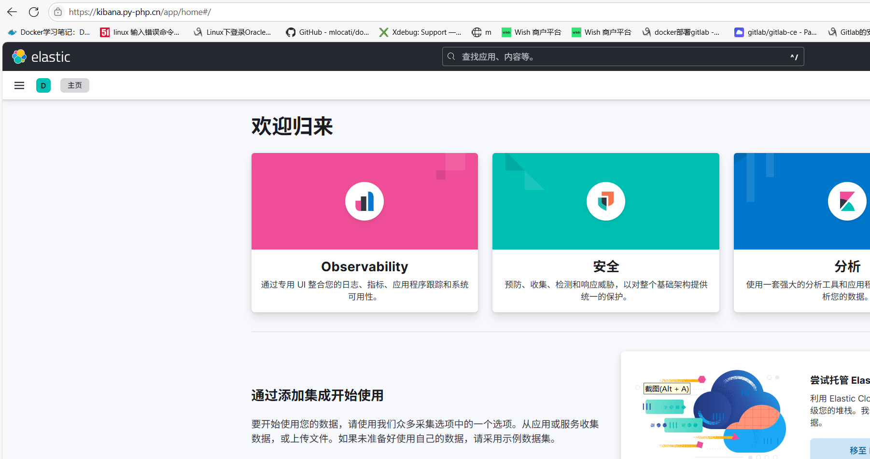Open the GitHub mlocati bookmark
The image size is (870, 459).
click(327, 32)
